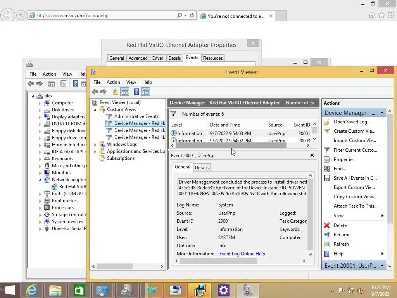Click Event Viewer toolbar Back arrow

pos(95,92)
